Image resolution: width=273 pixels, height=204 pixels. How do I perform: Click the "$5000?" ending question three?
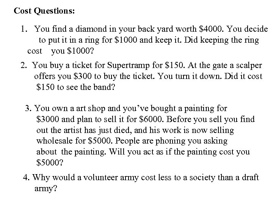[x=49, y=162]
